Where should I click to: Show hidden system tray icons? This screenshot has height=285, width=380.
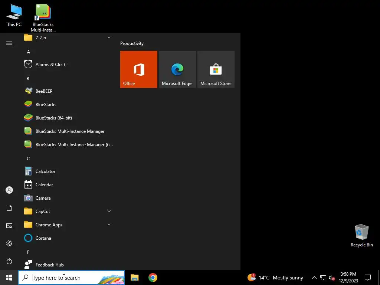click(314, 278)
